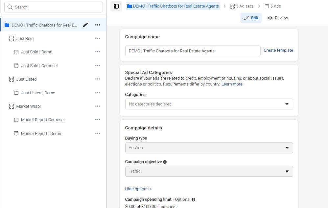Open the Buying type Auction dropdown

click(x=209, y=148)
